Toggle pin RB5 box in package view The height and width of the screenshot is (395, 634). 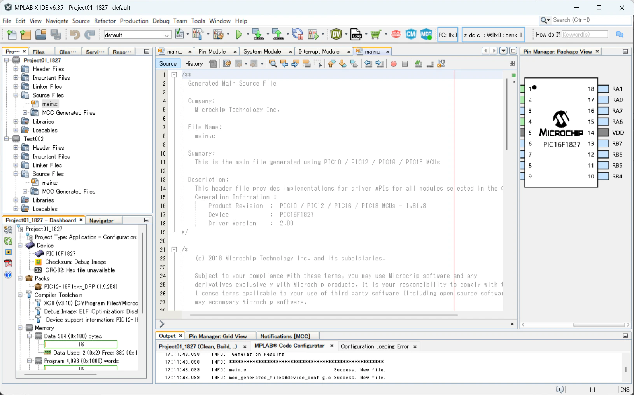point(603,165)
